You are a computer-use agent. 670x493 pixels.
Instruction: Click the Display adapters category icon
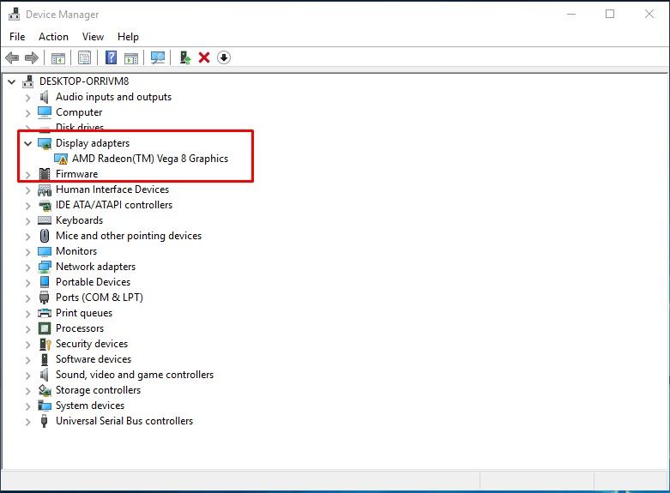(45, 143)
